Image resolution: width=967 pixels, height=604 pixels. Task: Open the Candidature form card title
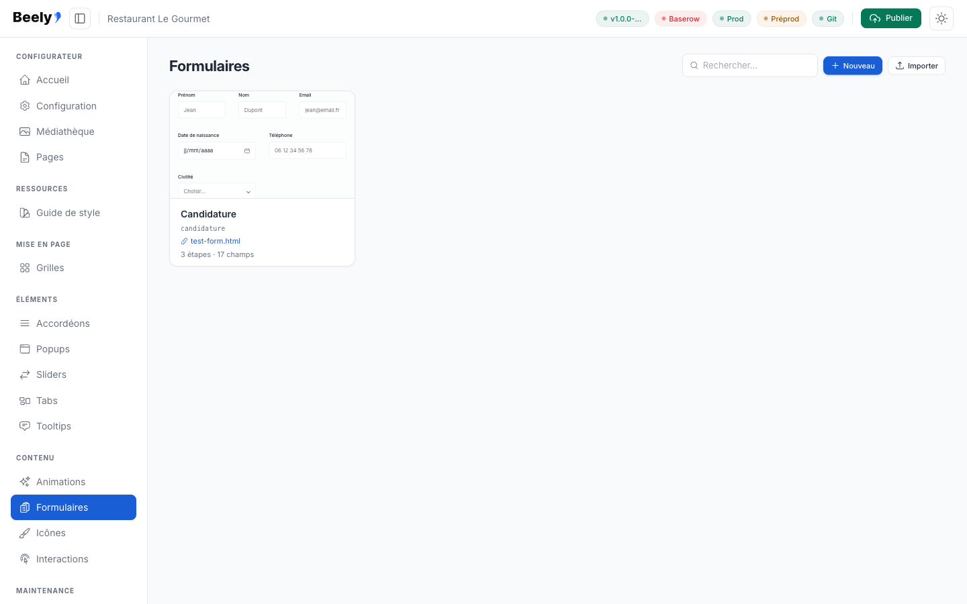208,214
